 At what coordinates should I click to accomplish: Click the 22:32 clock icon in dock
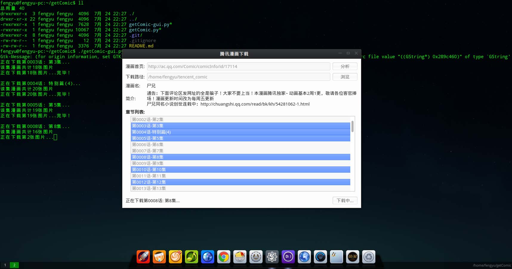pos(353,257)
